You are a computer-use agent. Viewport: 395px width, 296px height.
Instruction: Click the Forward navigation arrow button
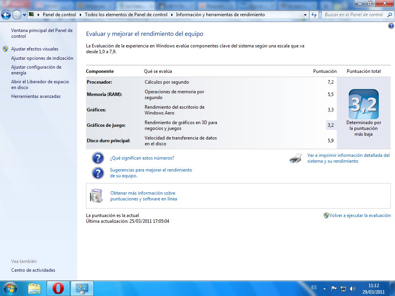point(17,15)
